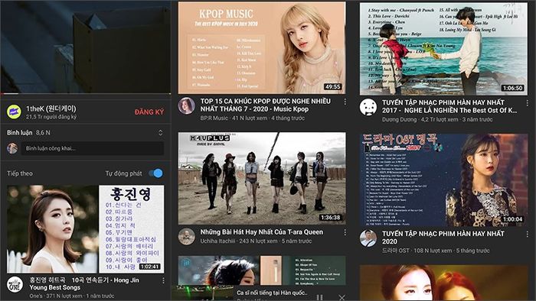Click BP.R Music 41 N lượt xem info

click(x=252, y=118)
